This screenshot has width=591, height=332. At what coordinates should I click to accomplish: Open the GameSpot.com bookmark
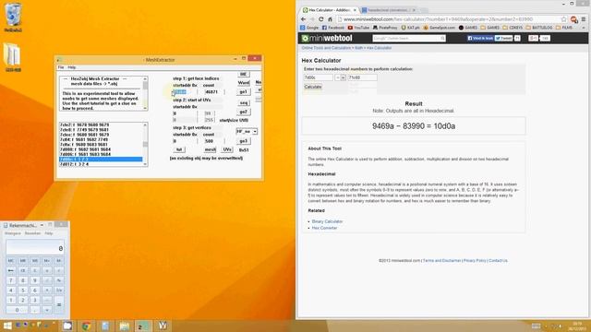(x=440, y=28)
